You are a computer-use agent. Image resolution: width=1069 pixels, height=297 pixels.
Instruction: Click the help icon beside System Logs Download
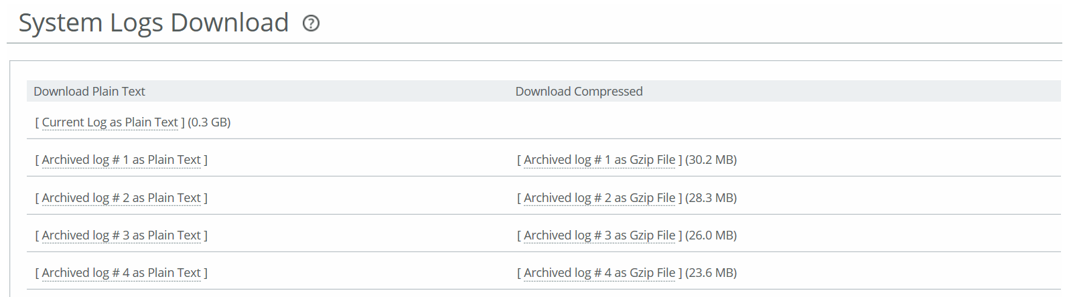coord(311,23)
